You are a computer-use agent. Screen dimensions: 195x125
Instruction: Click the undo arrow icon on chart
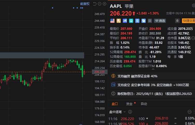point(95,4)
